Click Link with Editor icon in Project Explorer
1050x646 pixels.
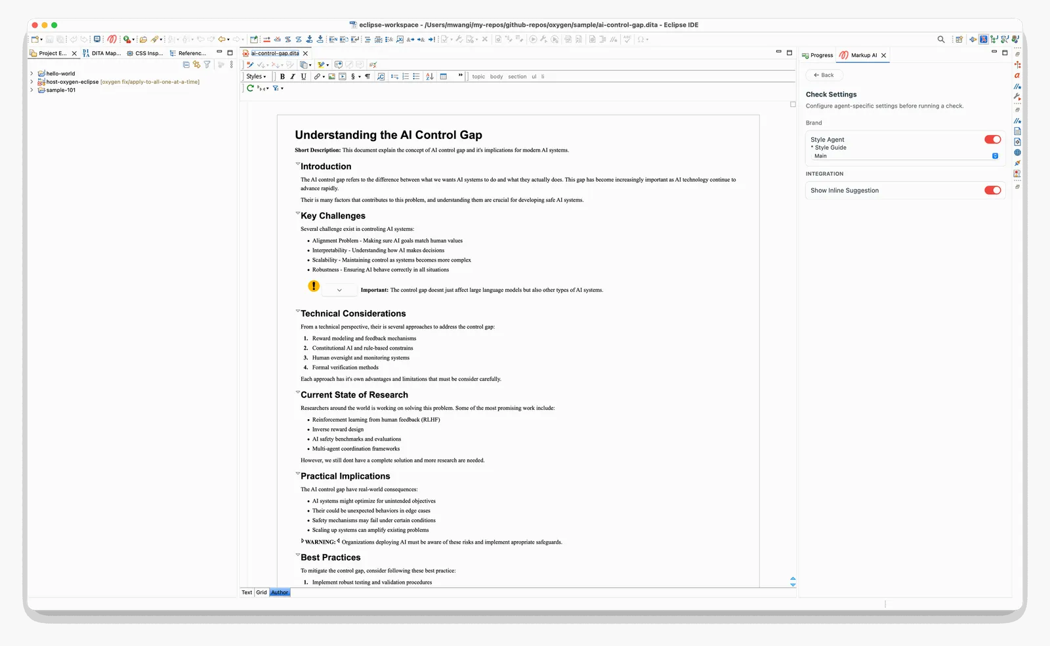click(x=196, y=64)
